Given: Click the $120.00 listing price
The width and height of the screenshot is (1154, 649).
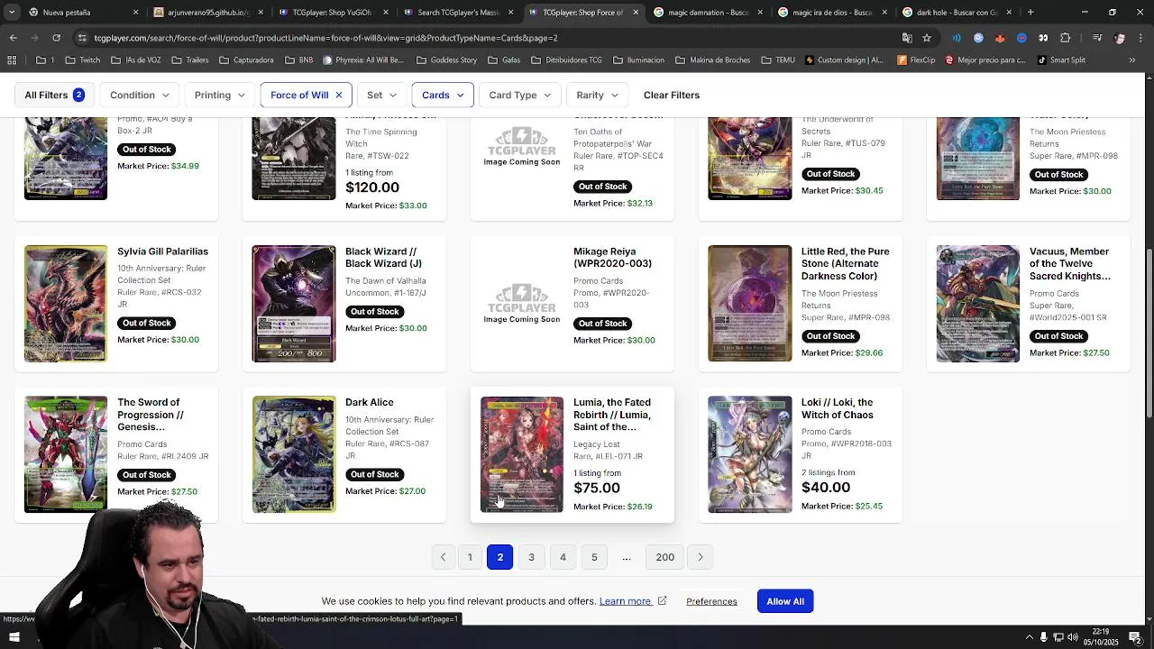Looking at the screenshot, I should pyautogui.click(x=372, y=187).
